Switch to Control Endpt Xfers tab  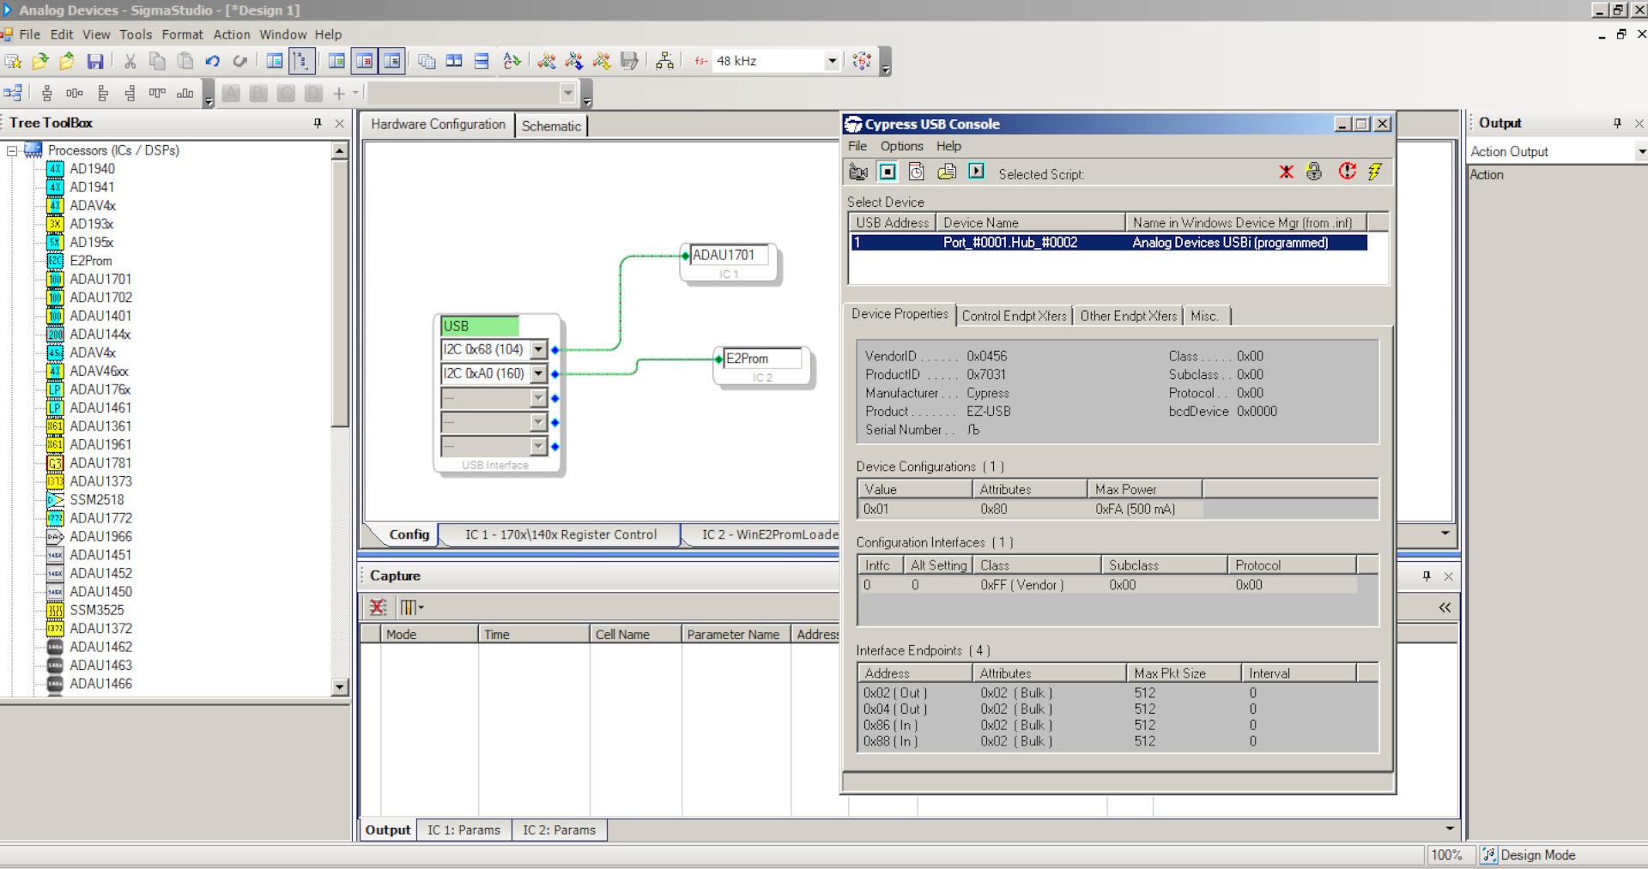click(1014, 316)
